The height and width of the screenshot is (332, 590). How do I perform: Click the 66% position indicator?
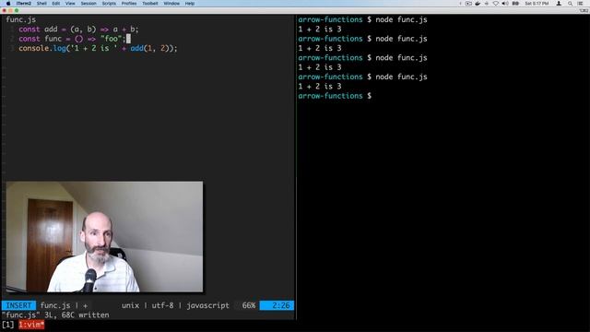pos(248,305)
